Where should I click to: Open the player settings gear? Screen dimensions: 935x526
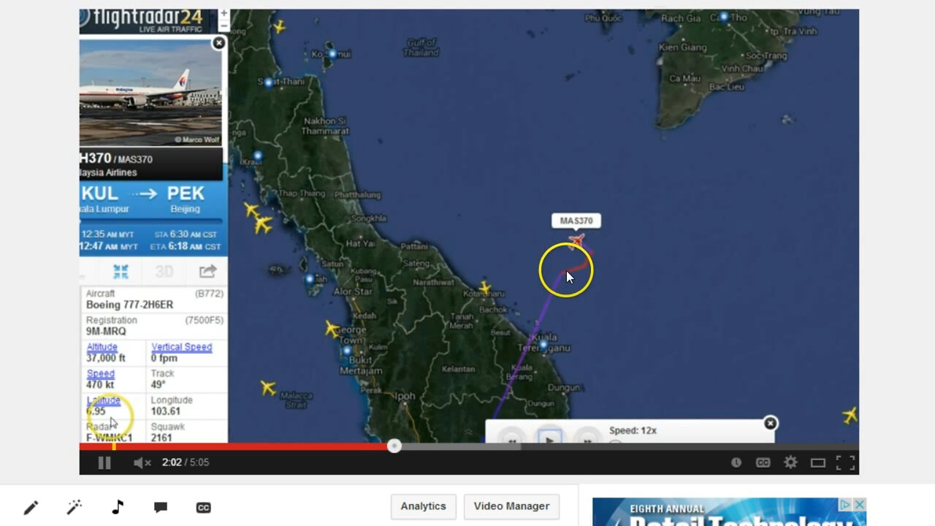[790, 462]
